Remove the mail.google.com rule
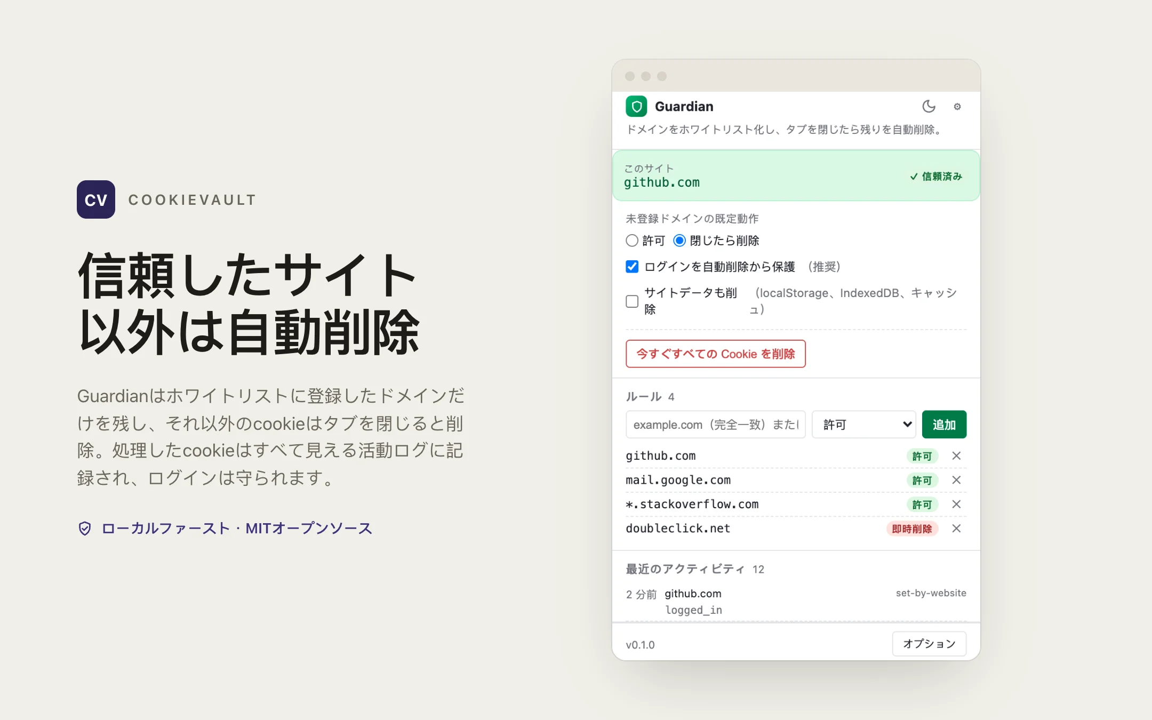This screenshot has width=1152, height=720. tap(956, 480)
